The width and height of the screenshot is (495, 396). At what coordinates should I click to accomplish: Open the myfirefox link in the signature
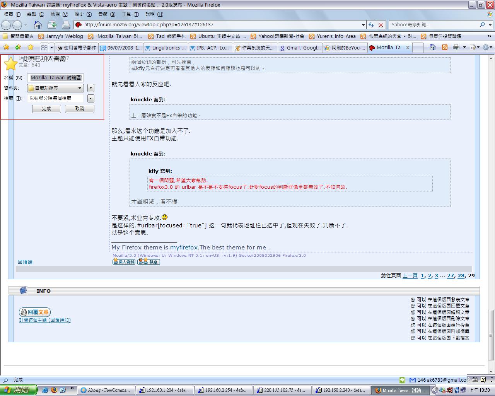pos(184,247)
